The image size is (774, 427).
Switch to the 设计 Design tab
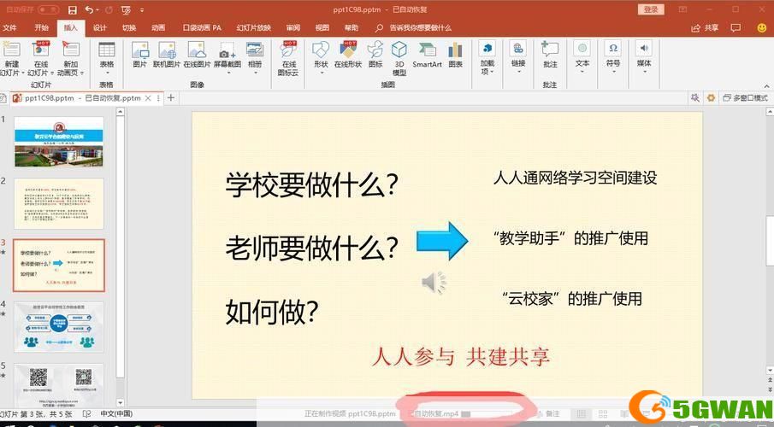pyautogui.click(x=100, y=27)
